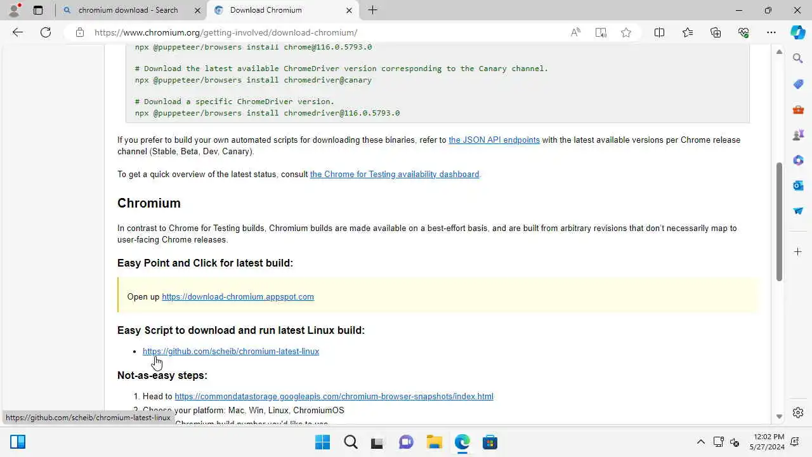The height and width of the screenshot is (457, 812).
Task: Open Tools briefcase icon in sidebar
Action: [798, 109]
